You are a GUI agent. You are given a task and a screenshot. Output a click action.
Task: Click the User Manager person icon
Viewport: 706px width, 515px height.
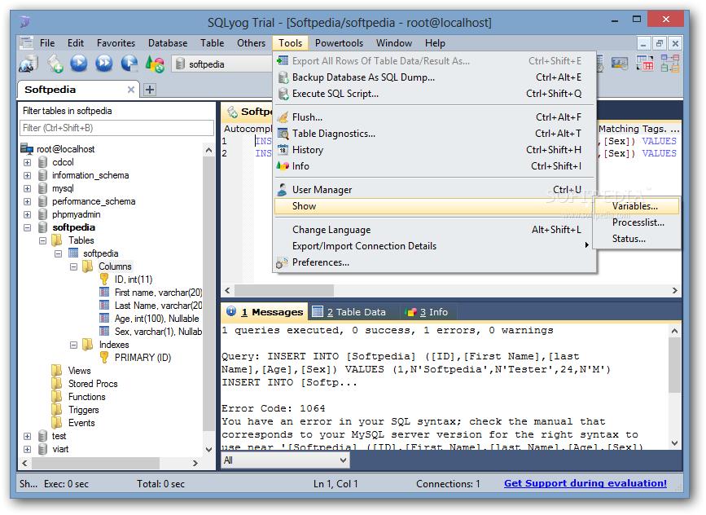pyautogui.click(x=283, y=190)
